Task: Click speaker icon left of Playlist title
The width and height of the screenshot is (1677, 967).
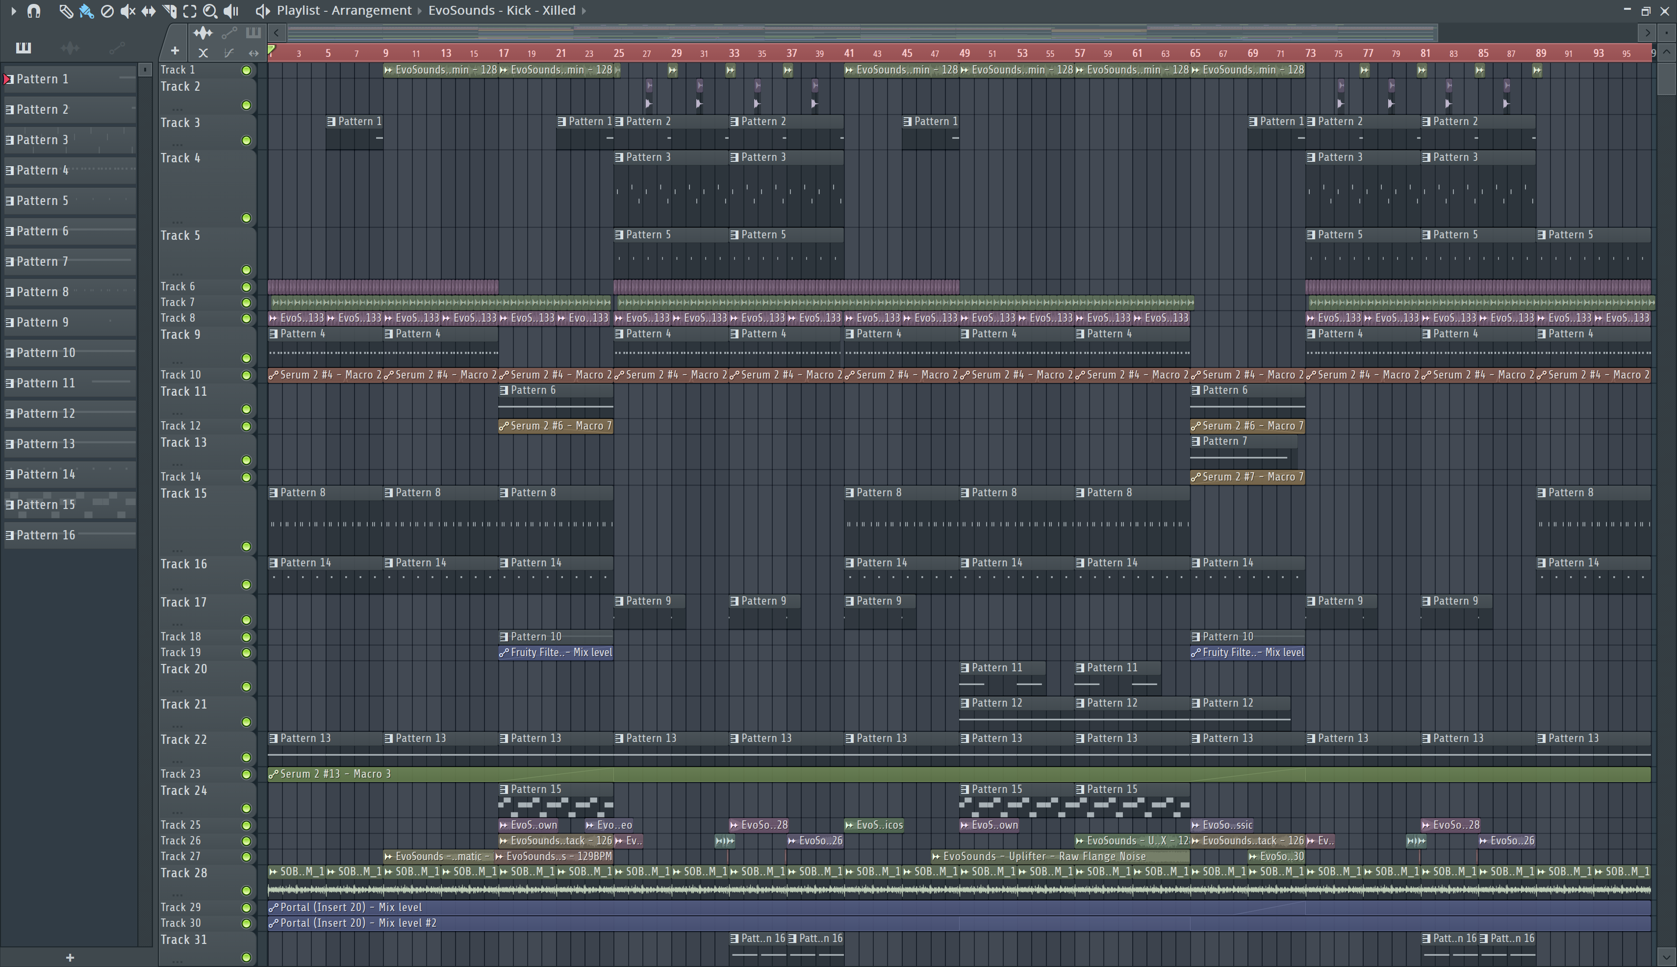Action: [x=263, y=11]
